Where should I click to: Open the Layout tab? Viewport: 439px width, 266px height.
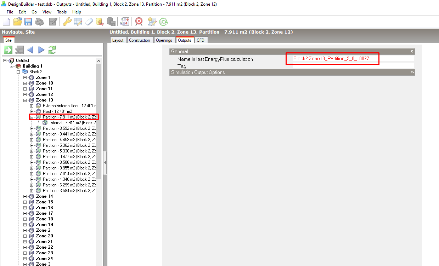pyautogui.click(x=118, y=40)
